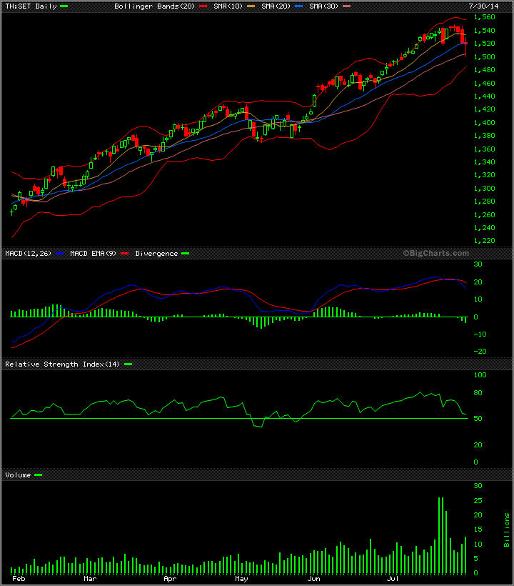Click the 'Billions' volume axis label
The width and height of the screenshot is (514, 586).
507,530
